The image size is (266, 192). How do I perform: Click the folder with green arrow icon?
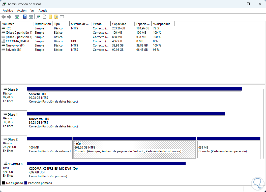pyautogui.click(x=50, y=17)
